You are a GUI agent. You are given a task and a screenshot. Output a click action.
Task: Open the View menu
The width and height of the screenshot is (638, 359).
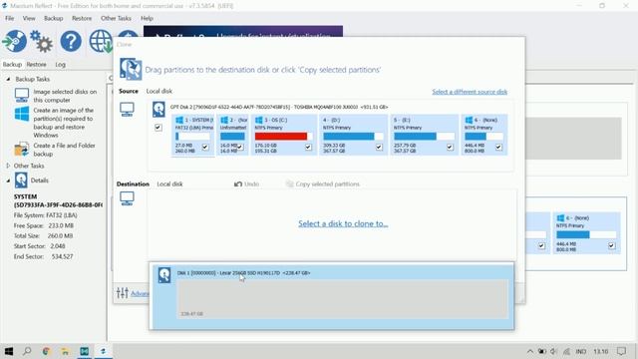click(29, 18)
